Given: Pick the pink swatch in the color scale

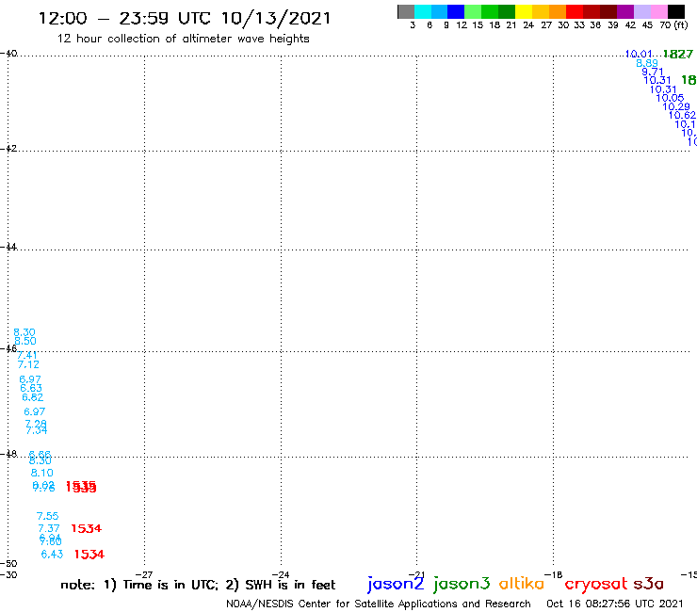Looking at the screenshot, I should point(658,11).
